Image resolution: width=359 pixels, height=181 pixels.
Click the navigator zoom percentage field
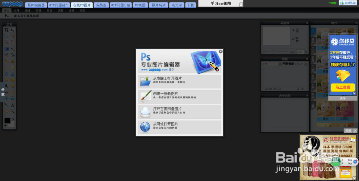(x=300, y=52)
